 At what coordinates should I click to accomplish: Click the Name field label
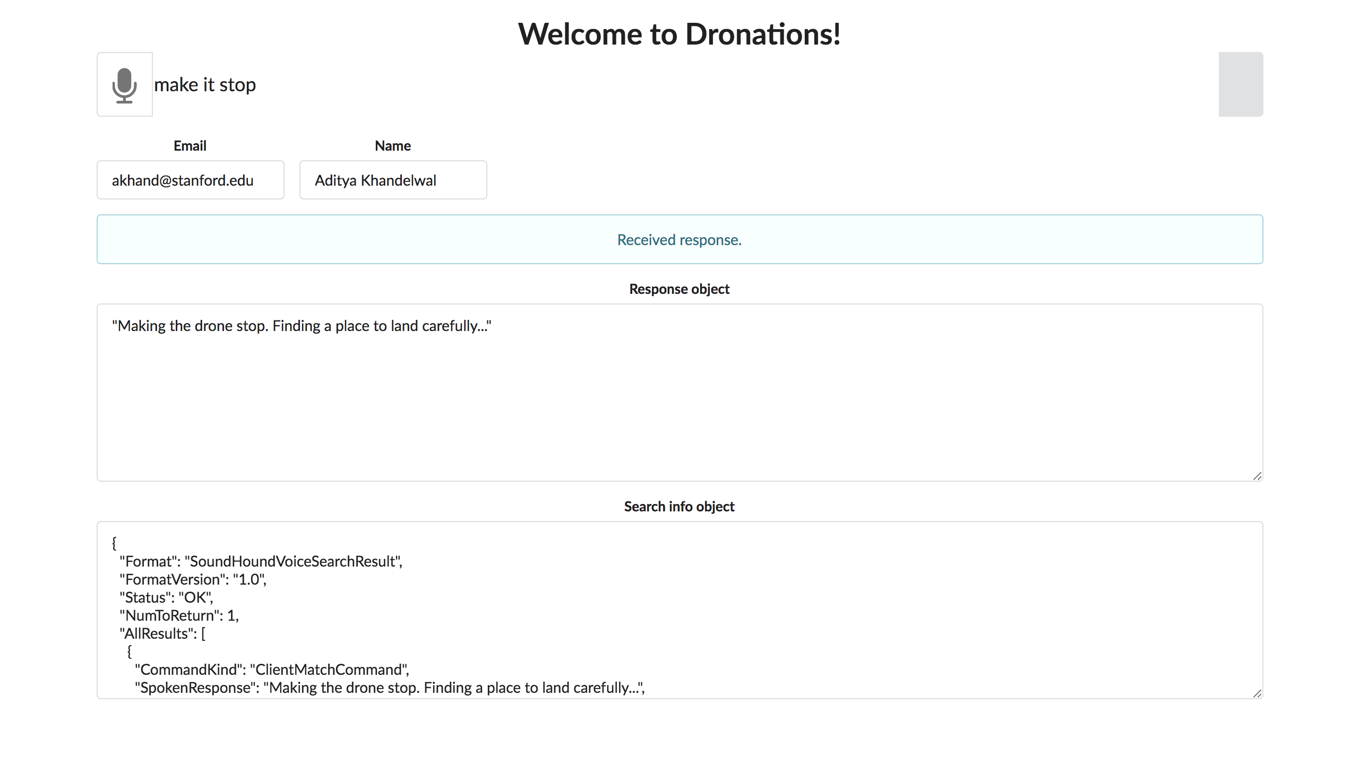(x=393, y=146)
